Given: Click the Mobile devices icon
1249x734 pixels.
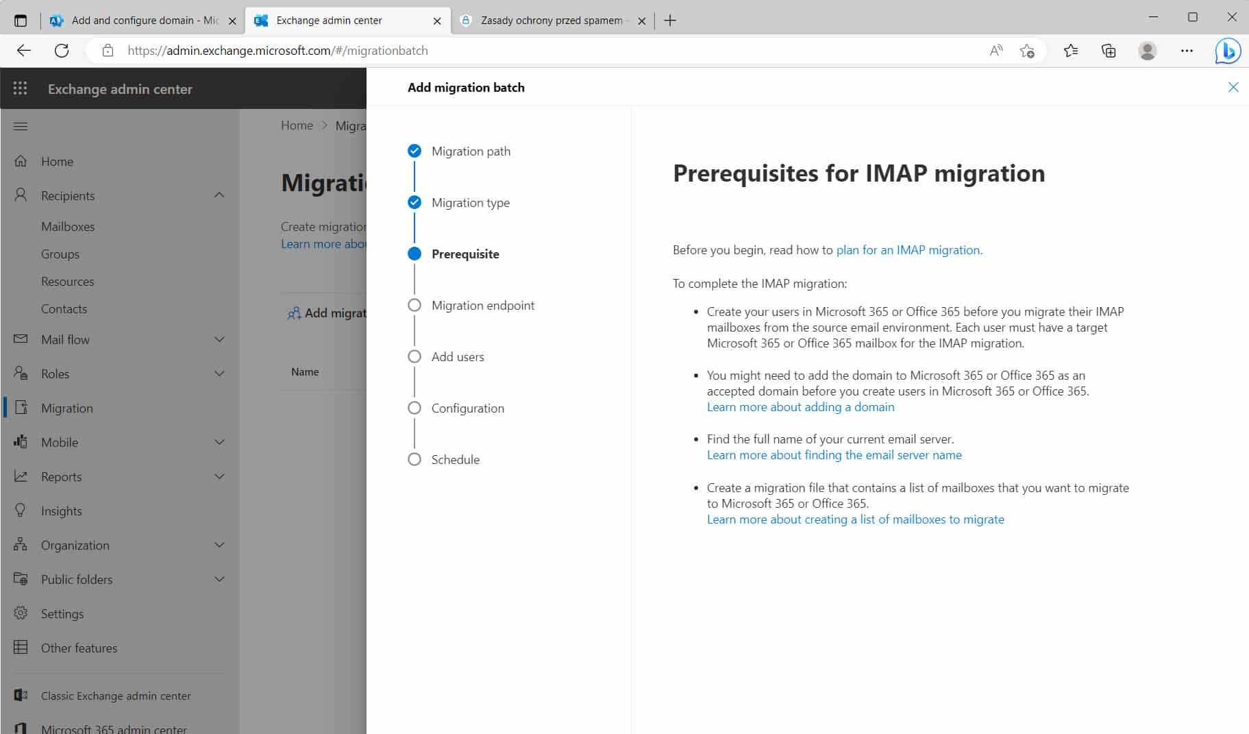Looking at the screenshot, I should coord(21,442).
